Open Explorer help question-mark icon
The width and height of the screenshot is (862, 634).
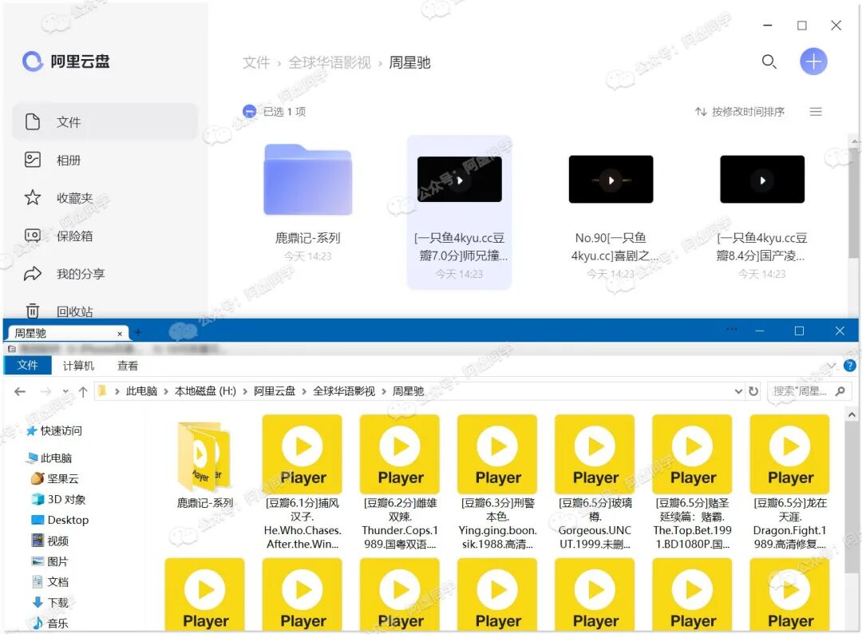pos(850,366)
